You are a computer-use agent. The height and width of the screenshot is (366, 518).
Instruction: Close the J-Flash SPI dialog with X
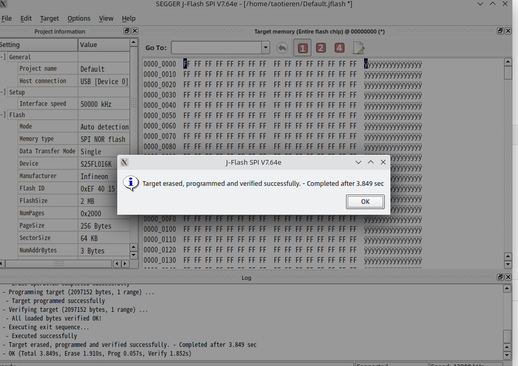(x=383, y=162)
